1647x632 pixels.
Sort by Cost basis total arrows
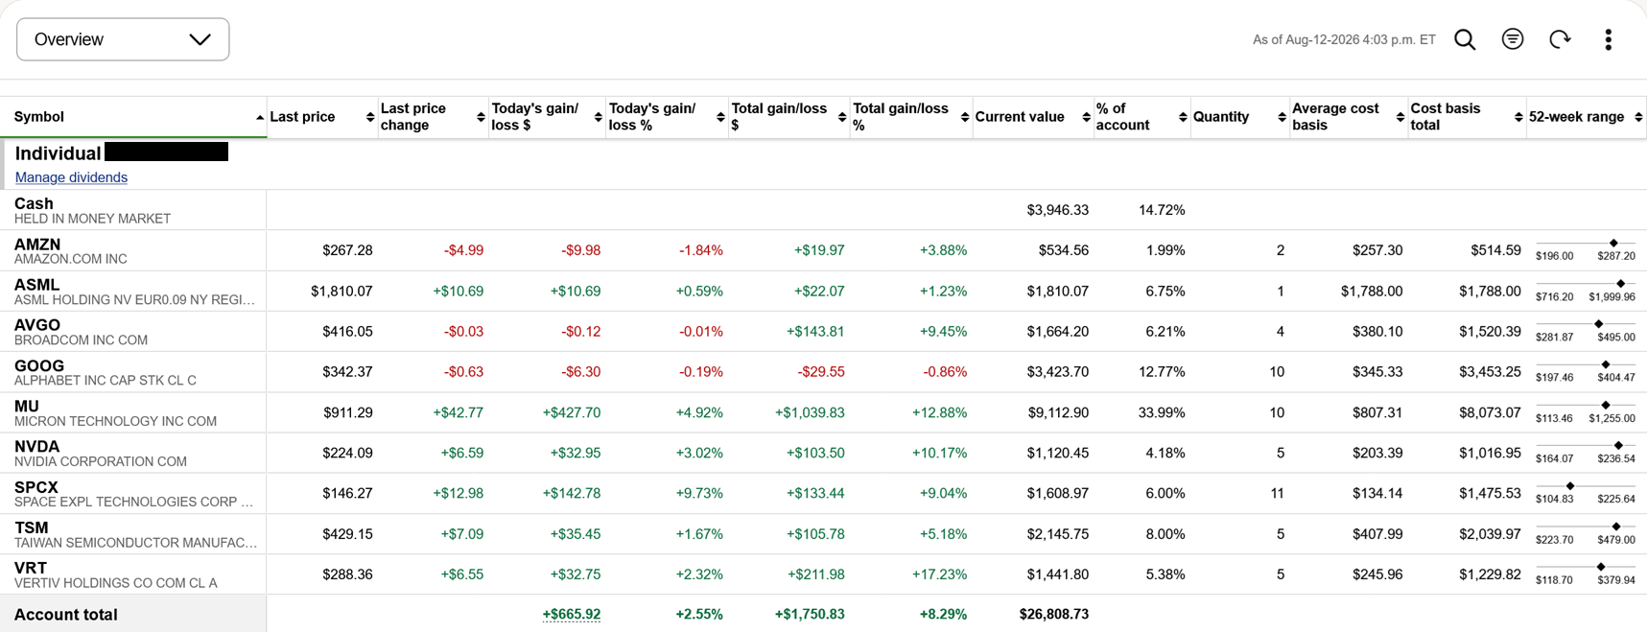tap(1518, 117)
